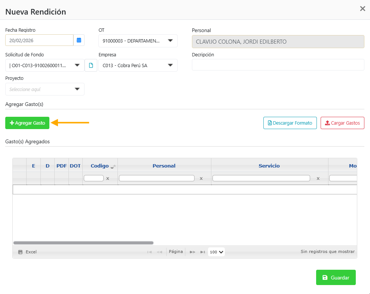Click the document icon beside Solicitud de Fondo
This screenshot has width=370, height=294.
tap(91, 65)
